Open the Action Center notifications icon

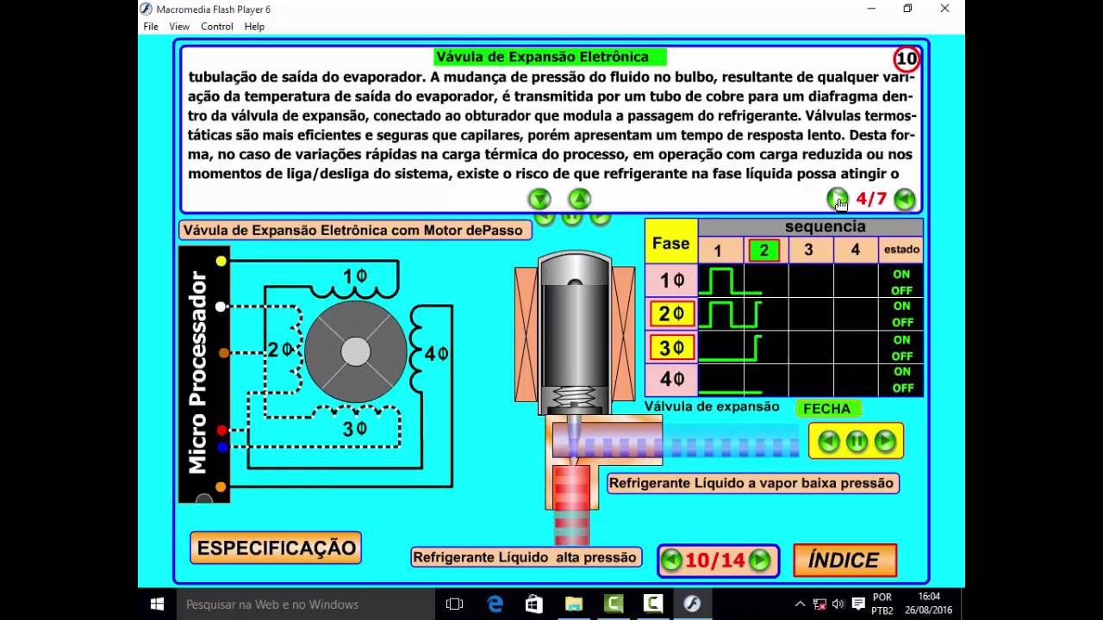857,604
